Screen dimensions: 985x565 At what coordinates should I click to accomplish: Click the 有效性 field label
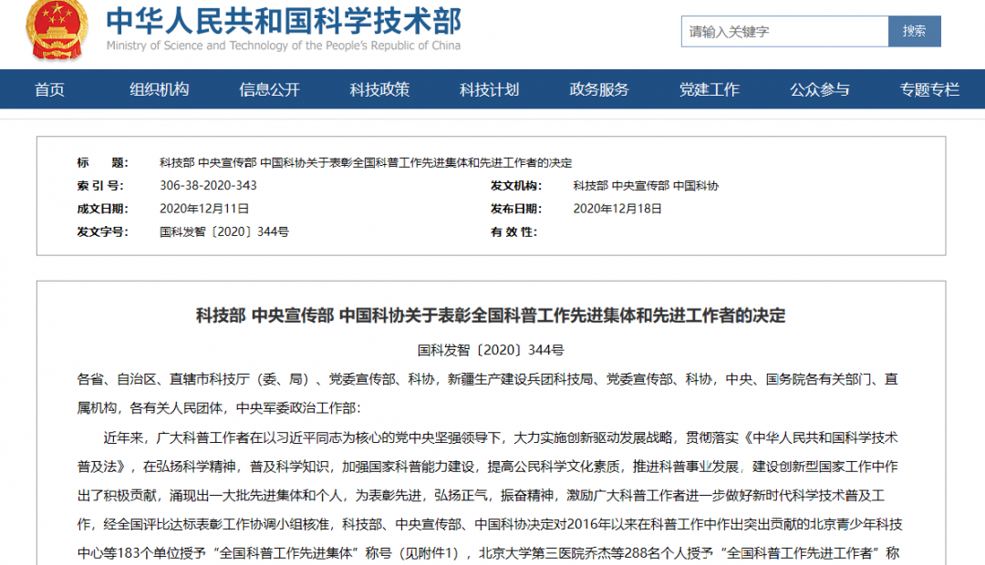(513, 232)
